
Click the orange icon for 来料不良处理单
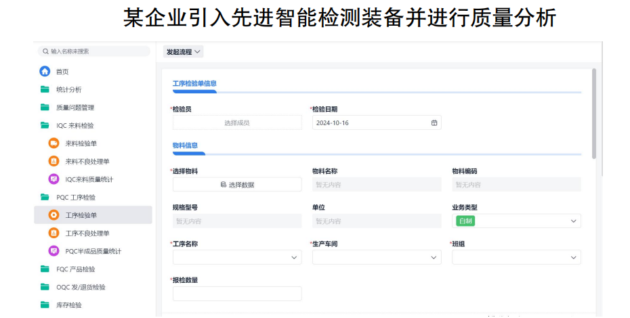[54, 161]
